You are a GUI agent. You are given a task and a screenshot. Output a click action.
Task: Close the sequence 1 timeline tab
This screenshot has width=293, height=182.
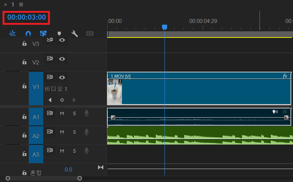pyautogui.click(x=5, y=5)
